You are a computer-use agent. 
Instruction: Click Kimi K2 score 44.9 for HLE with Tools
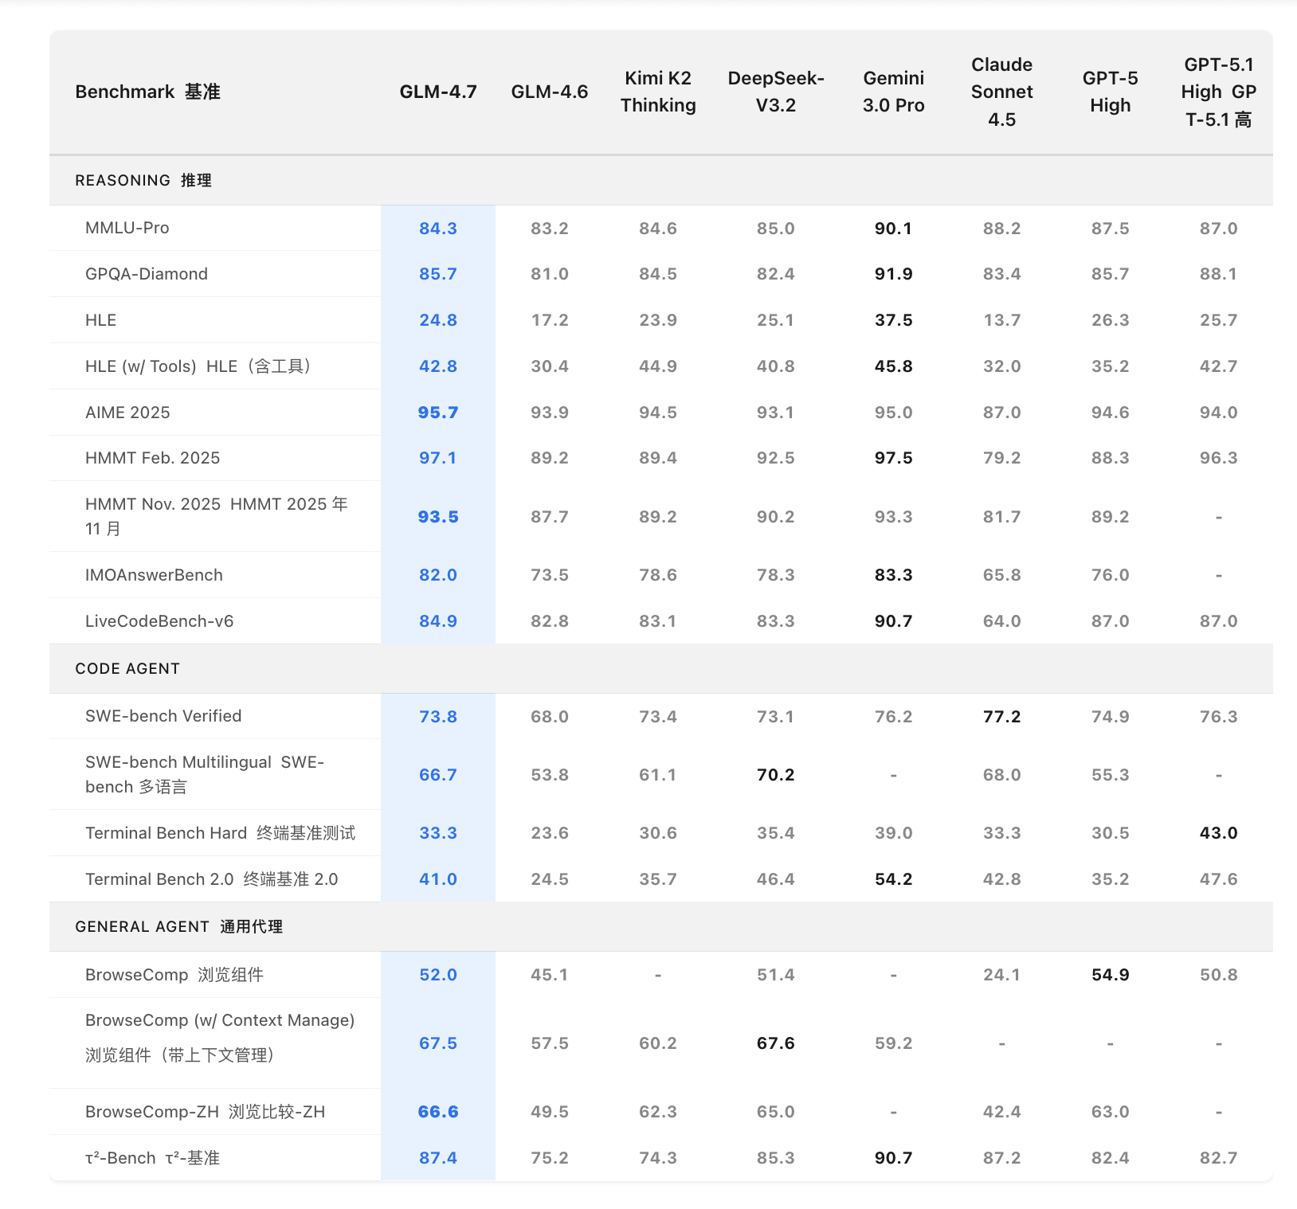(658, 366)
